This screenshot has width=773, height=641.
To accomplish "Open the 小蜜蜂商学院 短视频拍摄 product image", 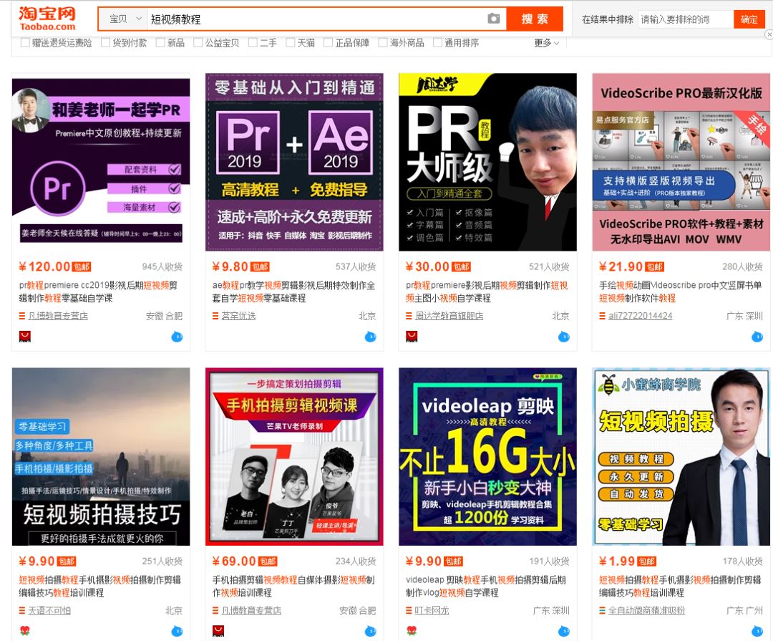I will (x=681, y=456).
